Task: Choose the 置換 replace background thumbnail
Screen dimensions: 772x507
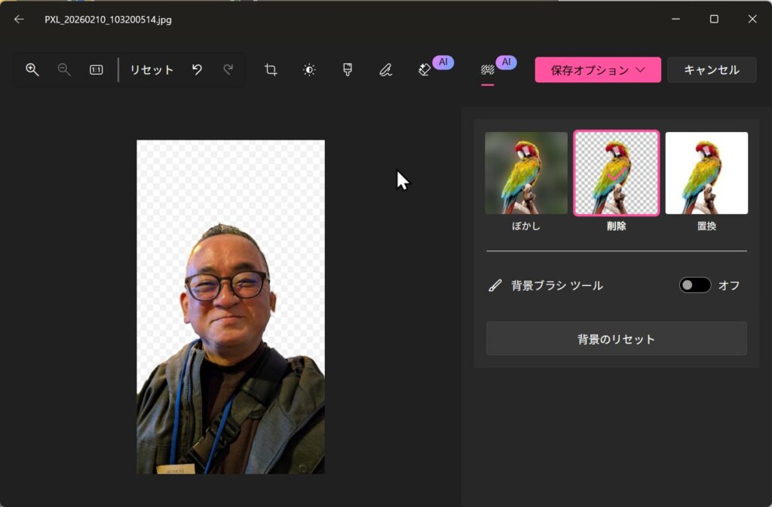Action: [706, 174]
